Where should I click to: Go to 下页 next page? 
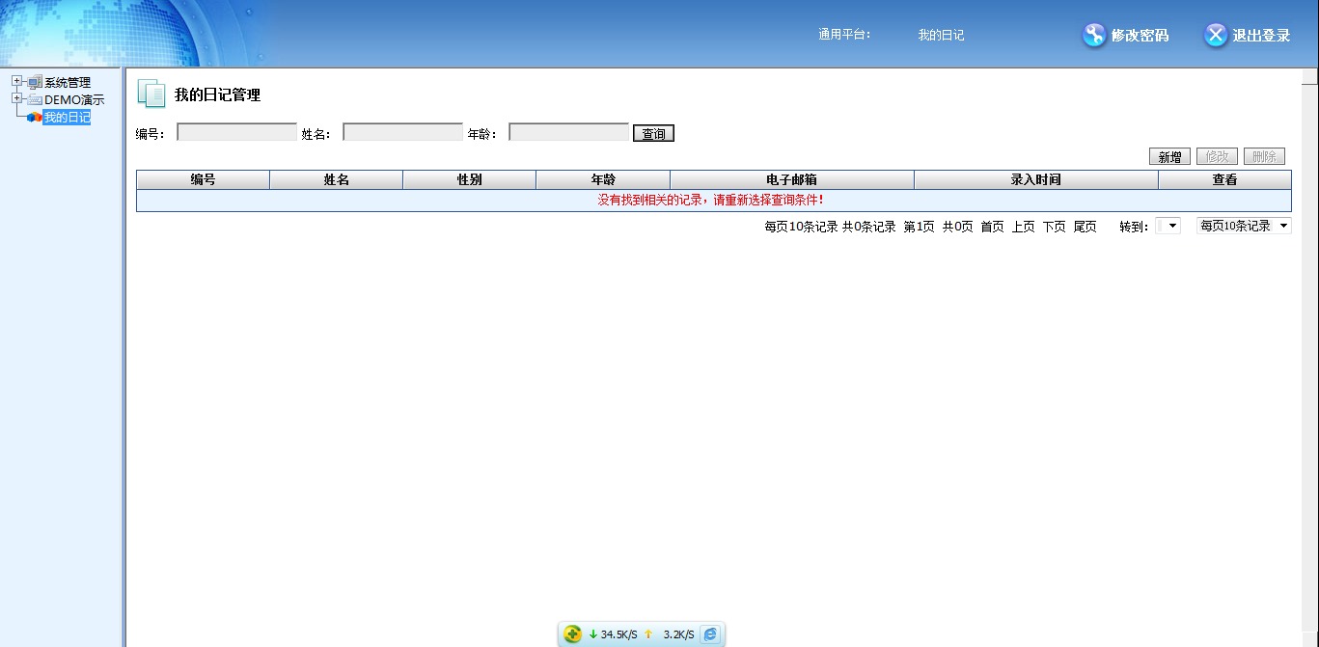pos(1054,227)
